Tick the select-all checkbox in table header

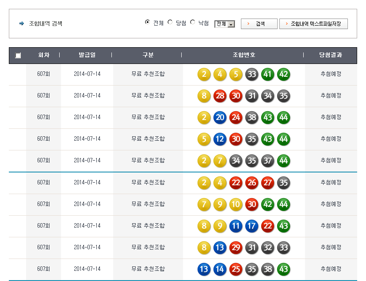(18, 56)
